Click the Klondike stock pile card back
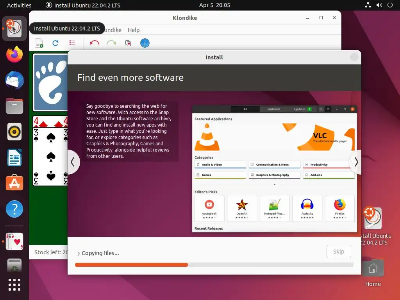400x300 pixels. (50, 82)
